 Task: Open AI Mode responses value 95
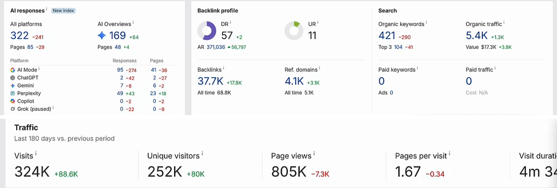pyautogui.click(x=120, y=70)
